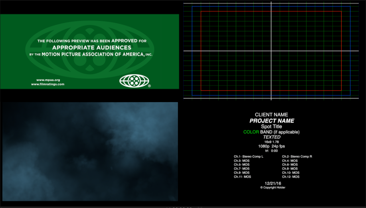The height and width of the screenshot is (208, 366).
Task: Click the 12/21/16 date on slate
Action: pos(271,183)
